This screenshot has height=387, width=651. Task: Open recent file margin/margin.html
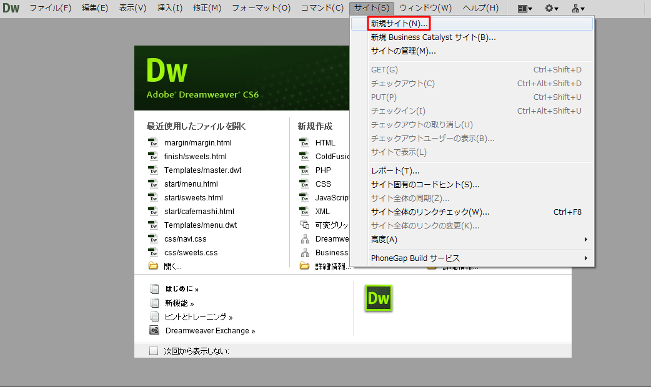point(197,143)
